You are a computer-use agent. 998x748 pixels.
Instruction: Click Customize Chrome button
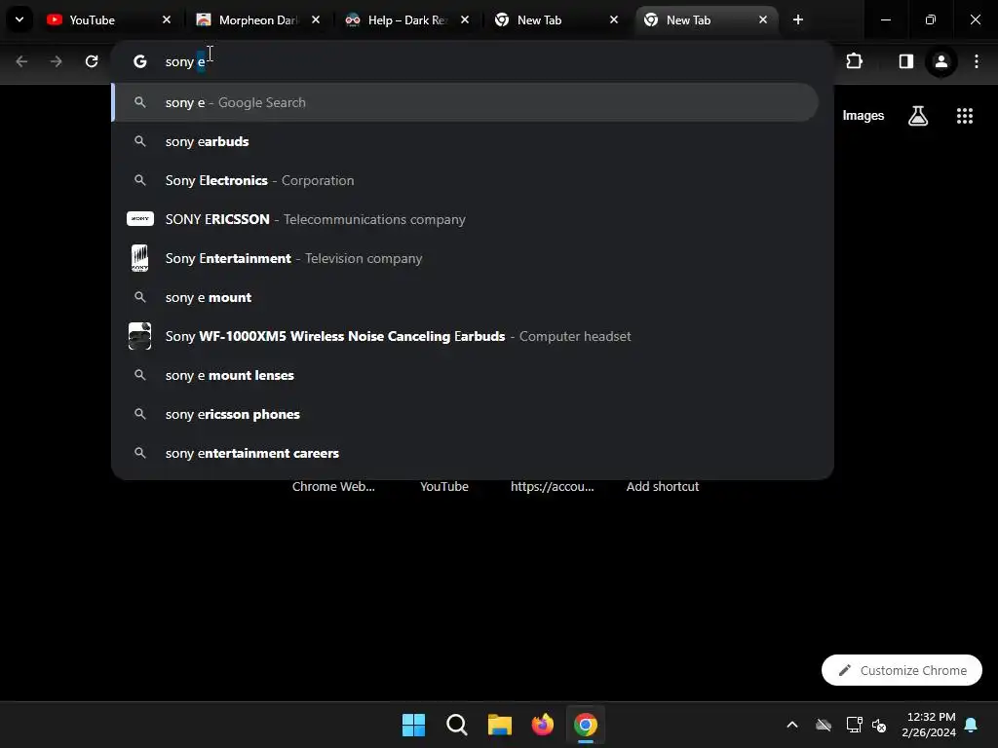(902, 670)
